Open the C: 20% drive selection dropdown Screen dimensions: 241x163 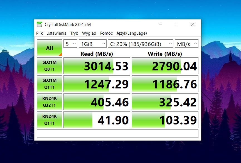click(141, 44)
